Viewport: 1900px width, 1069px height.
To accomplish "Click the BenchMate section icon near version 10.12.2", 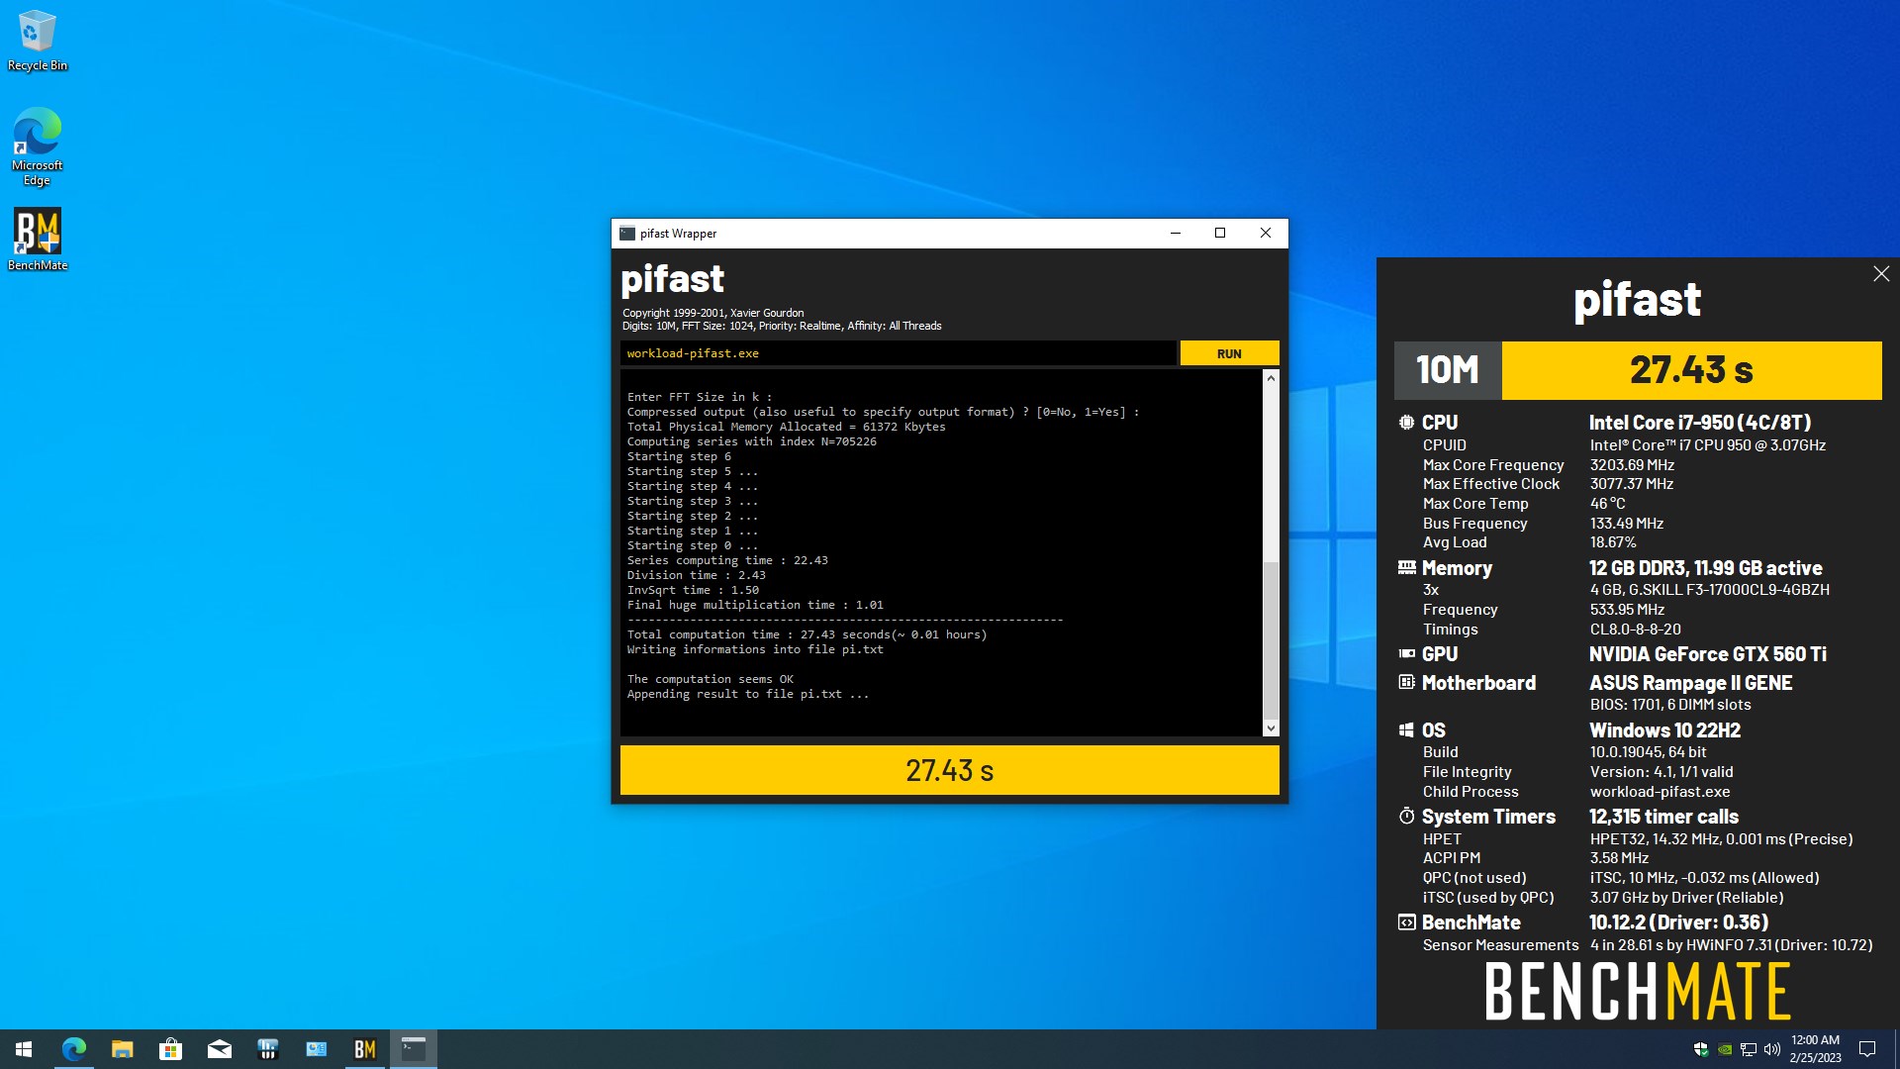I will coord(1406,923).
